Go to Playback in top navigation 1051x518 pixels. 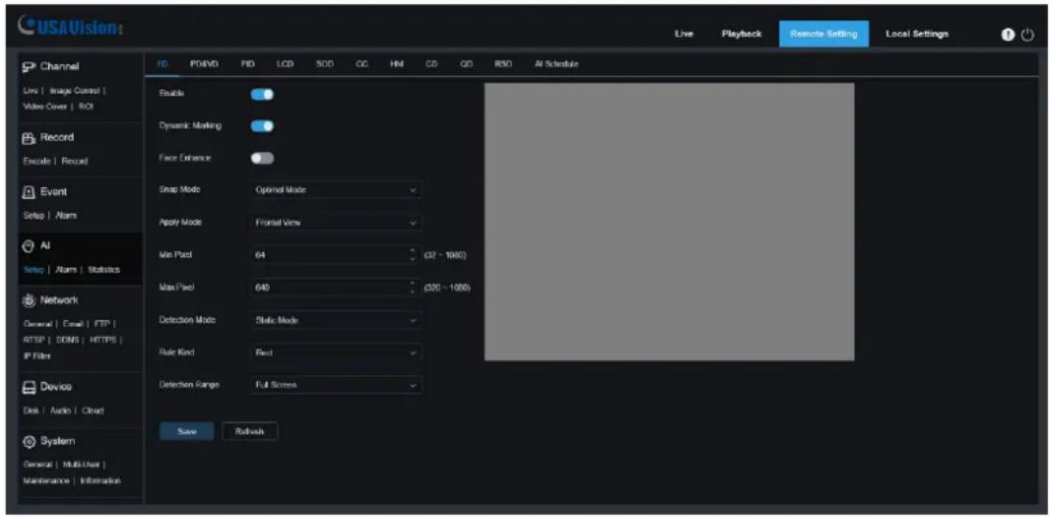[741, 35]
